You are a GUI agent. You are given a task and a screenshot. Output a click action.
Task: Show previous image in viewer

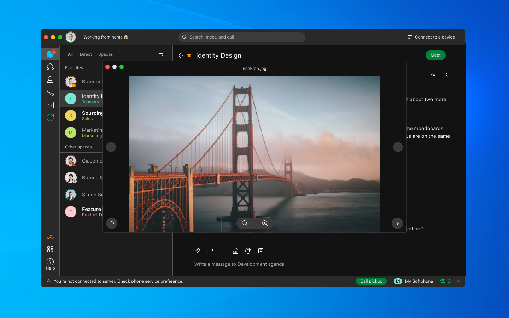[111, 147]
